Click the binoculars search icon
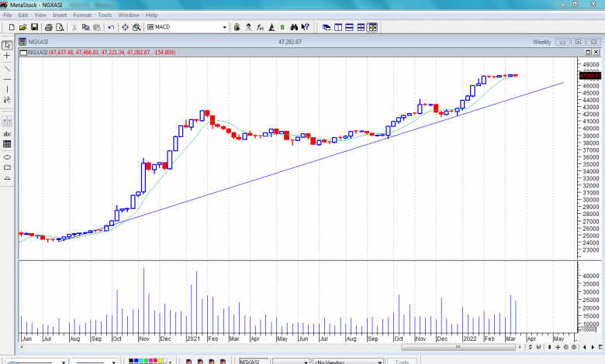Screen dimensions: 605x364 (137, 27)
